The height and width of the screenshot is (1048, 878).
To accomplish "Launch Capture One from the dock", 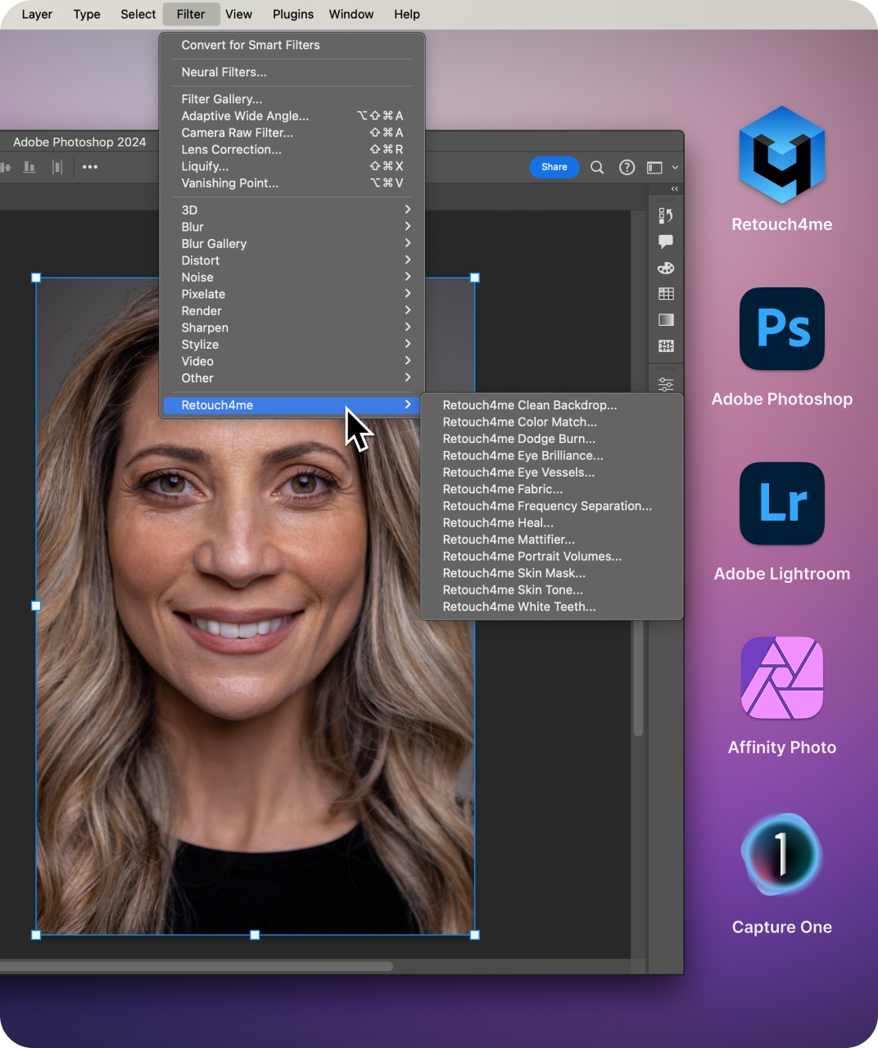I will (x=781, y=854).
